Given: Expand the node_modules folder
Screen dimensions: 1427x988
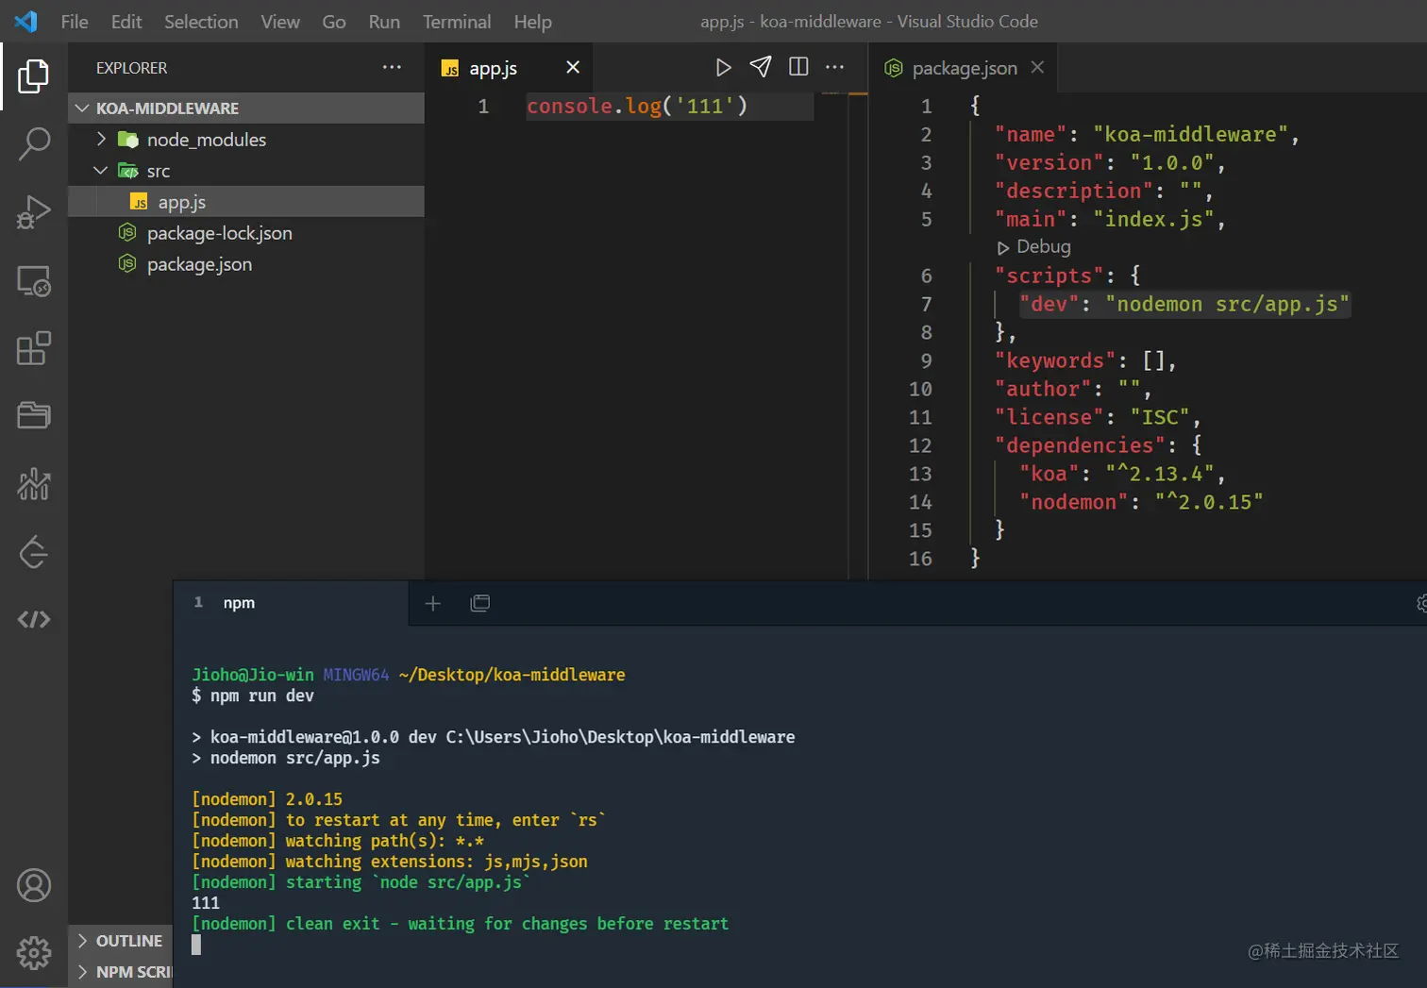Looking at the screenshot, I should pyautogui.click(x=246, y=140).
